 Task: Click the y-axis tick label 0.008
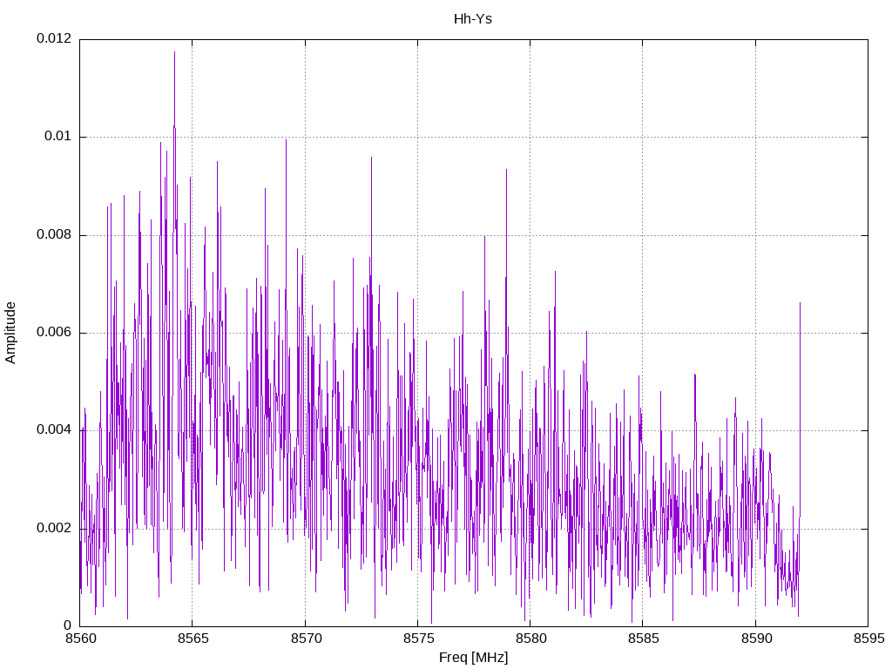pos(54,234)
